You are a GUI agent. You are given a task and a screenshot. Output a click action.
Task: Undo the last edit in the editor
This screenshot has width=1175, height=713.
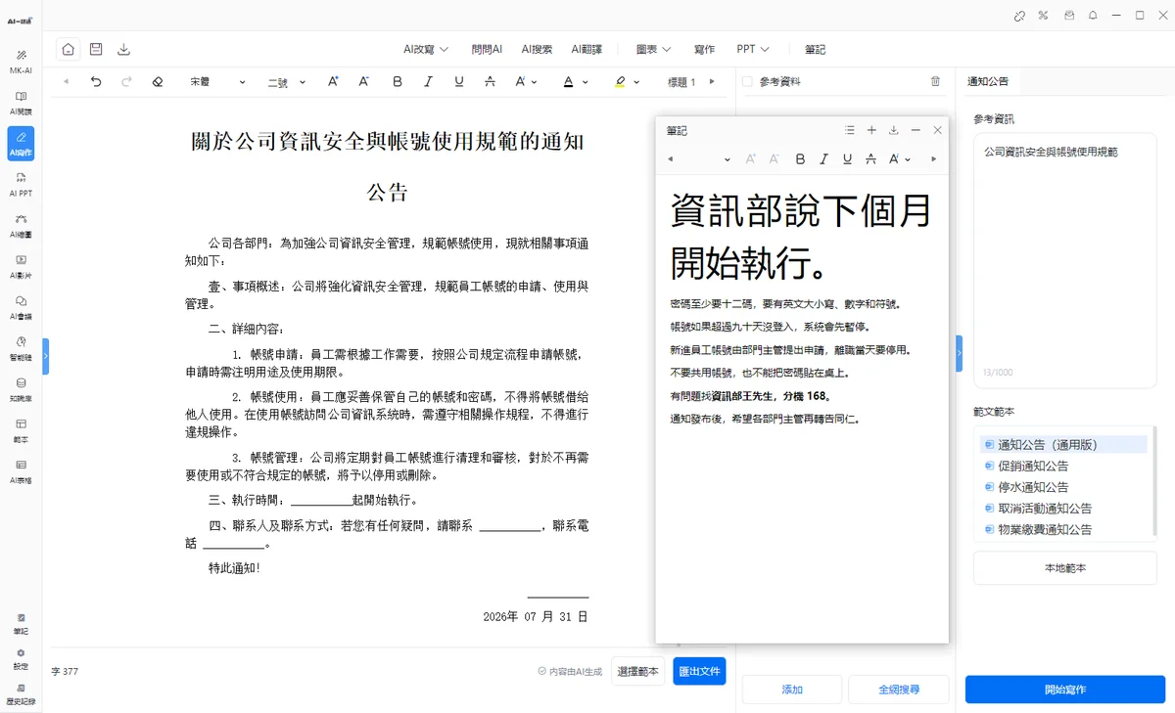pyautogui.click(x=96, y=82)
